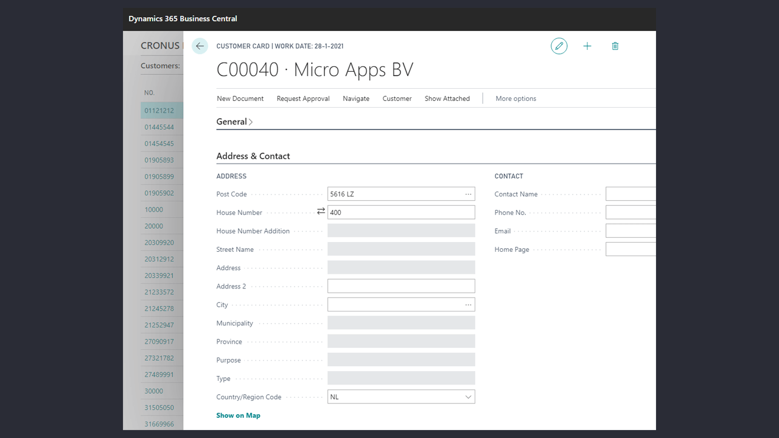Click the Home Page input field
The width and height of the screenshot is (779, 438).
click(631, 249)
